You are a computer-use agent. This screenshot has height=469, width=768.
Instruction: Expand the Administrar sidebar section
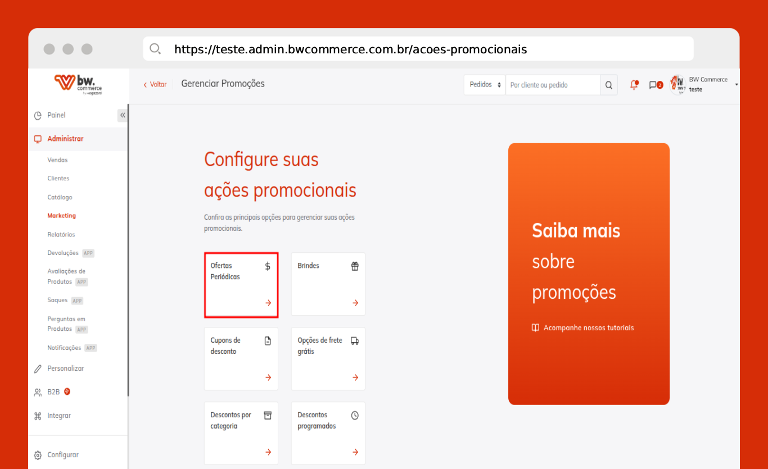(x=65, y=139)
